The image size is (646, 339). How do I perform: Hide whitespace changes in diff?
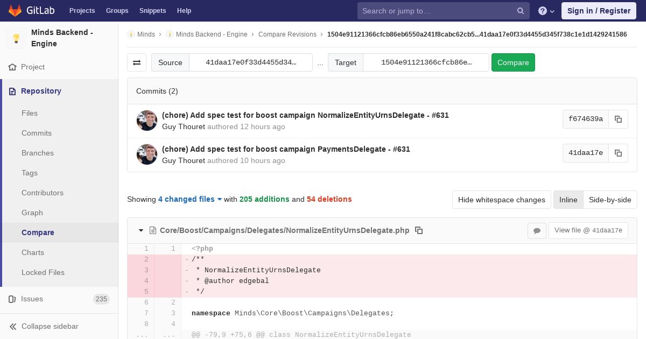[501, 200]
